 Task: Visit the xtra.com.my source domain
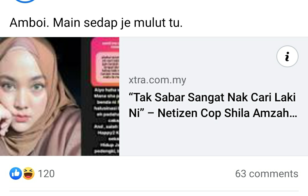coord(157,80)
